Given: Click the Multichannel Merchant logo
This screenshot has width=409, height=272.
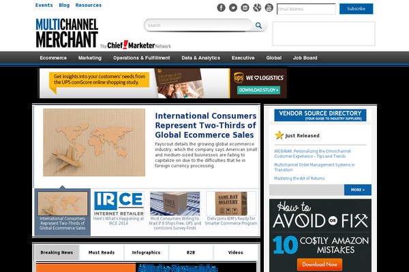Looking at the screenshot, I should click(67, 33).
